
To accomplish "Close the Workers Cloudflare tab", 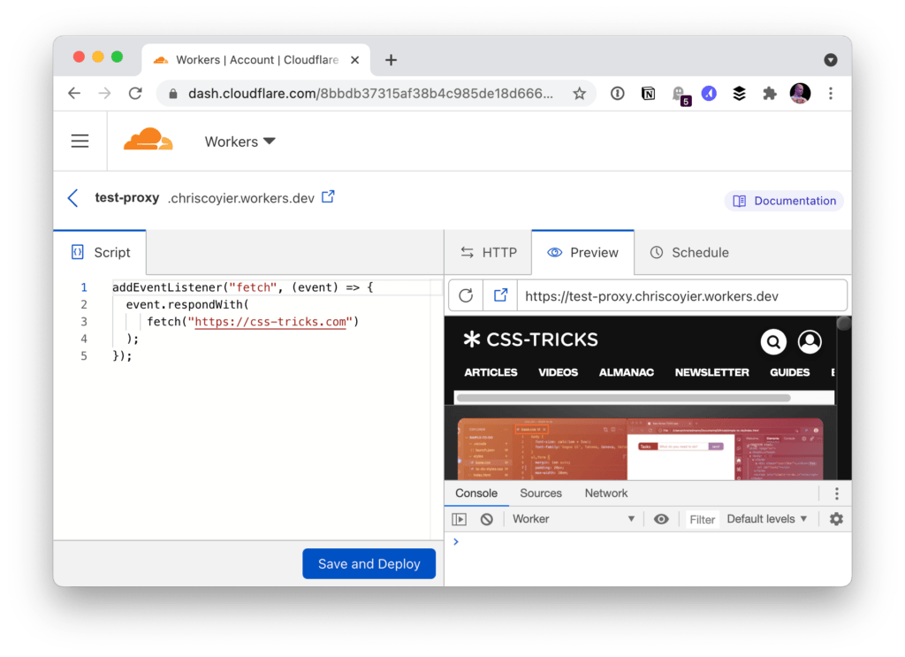I will (x=355, y=60).
